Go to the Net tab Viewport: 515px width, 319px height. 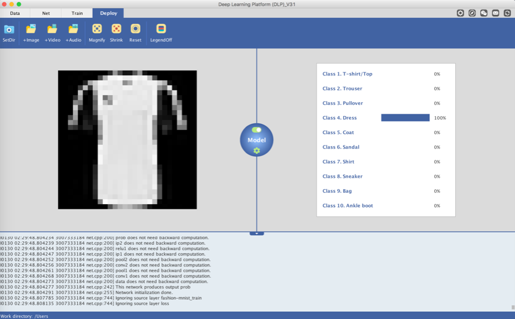(46, 13)
